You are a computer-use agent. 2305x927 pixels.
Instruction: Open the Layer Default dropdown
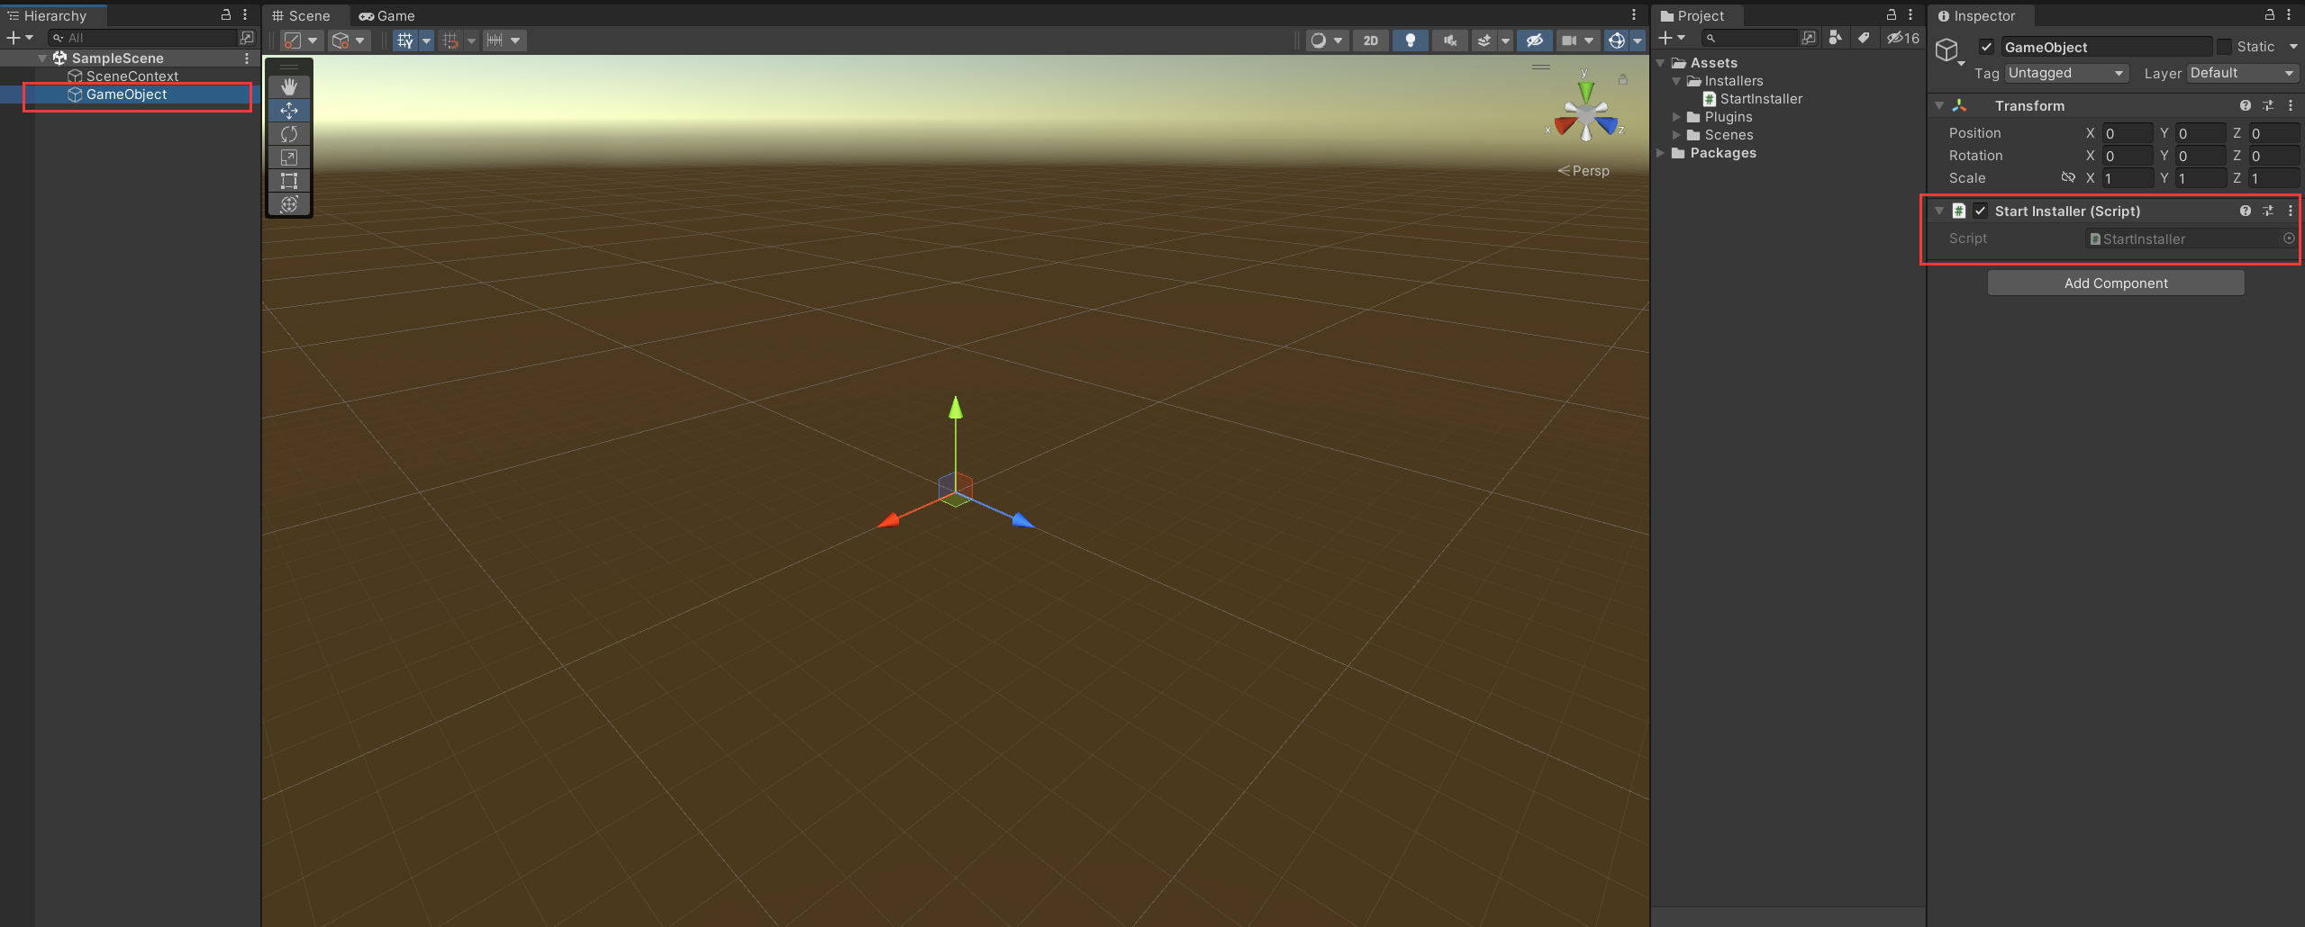point(2242,73)
